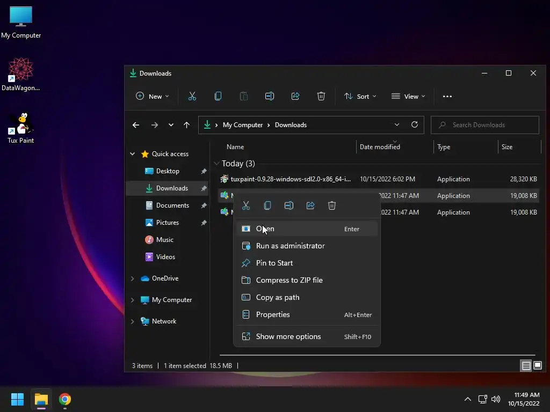This screenshot has width=550, height=412.
Task: Collapse the Today (3) group
Action: 216,164
